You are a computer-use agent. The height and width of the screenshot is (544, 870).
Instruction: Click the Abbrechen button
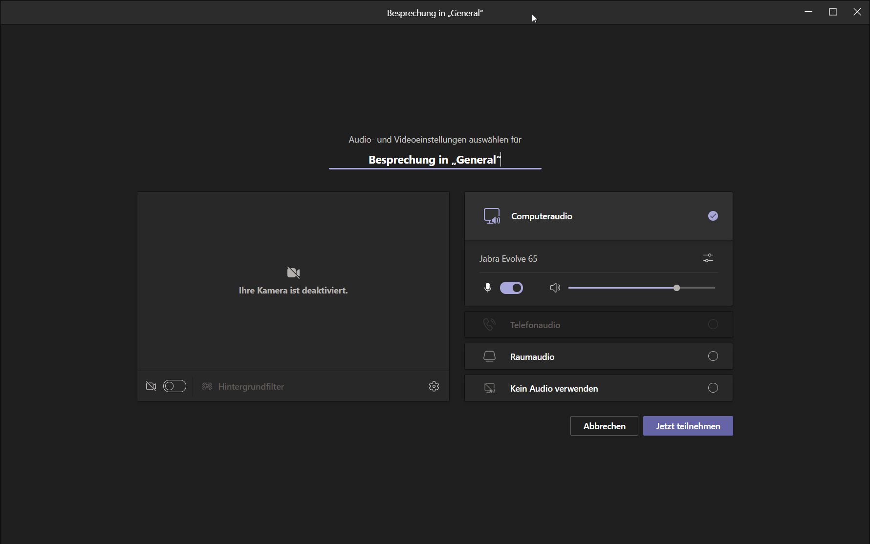[x=604, y=426]
